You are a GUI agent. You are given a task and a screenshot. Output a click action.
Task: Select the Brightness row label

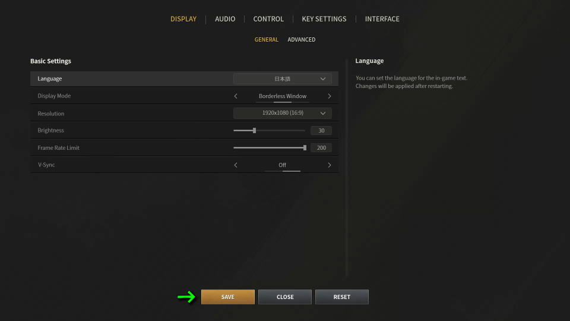(x=50, y=130)
